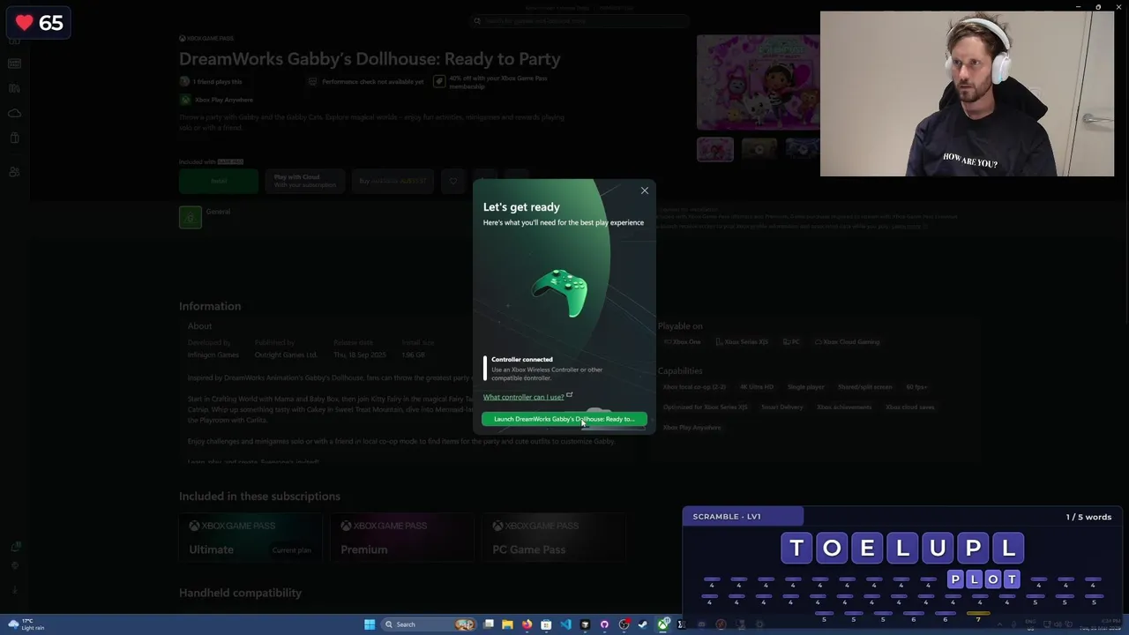1129x635 pixels.
Task: Click the Install button on game page
Action: click(219, 181)
